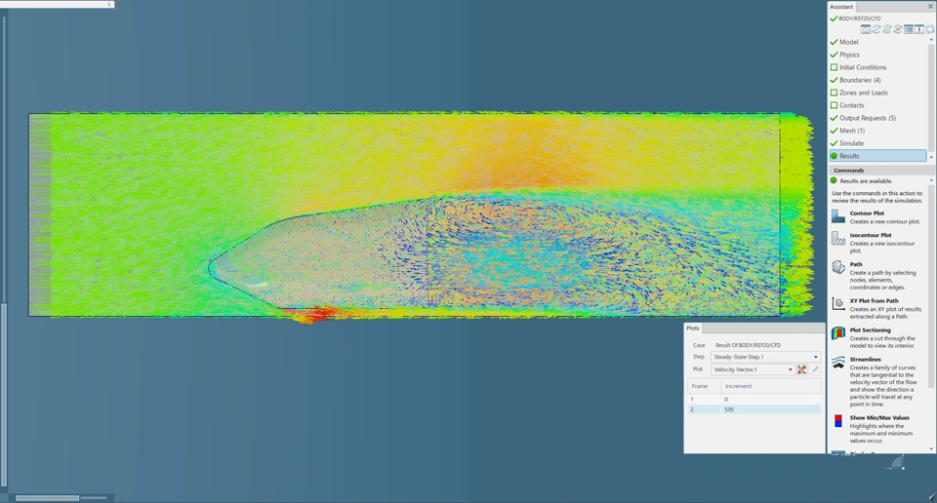Click the Contour Plot command title
This screenshot has height=503, width=937.
pos(867,213)
